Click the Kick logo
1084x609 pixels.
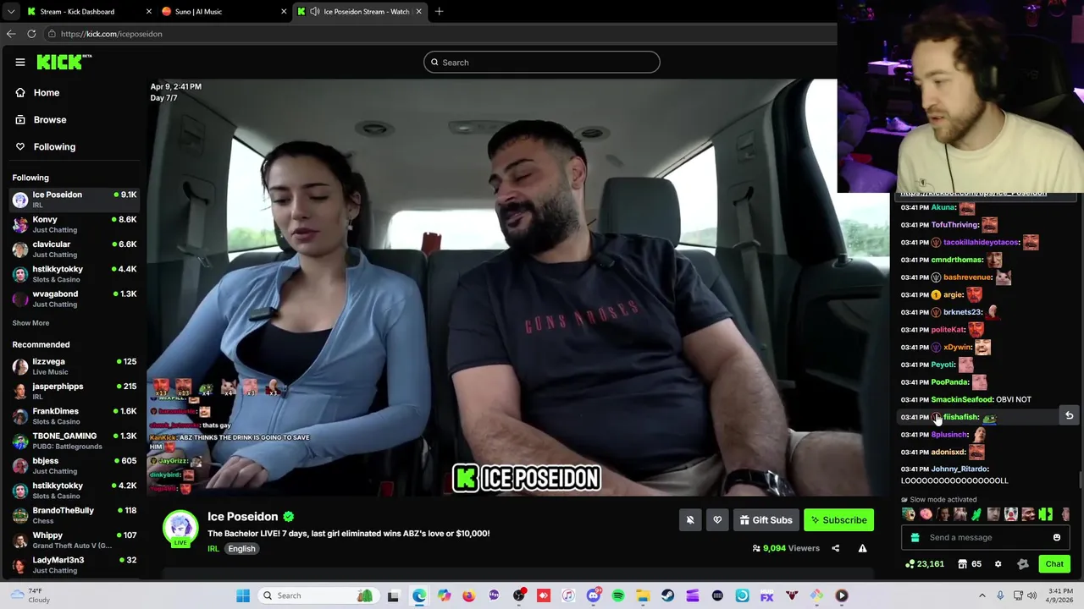click(64, 62)
